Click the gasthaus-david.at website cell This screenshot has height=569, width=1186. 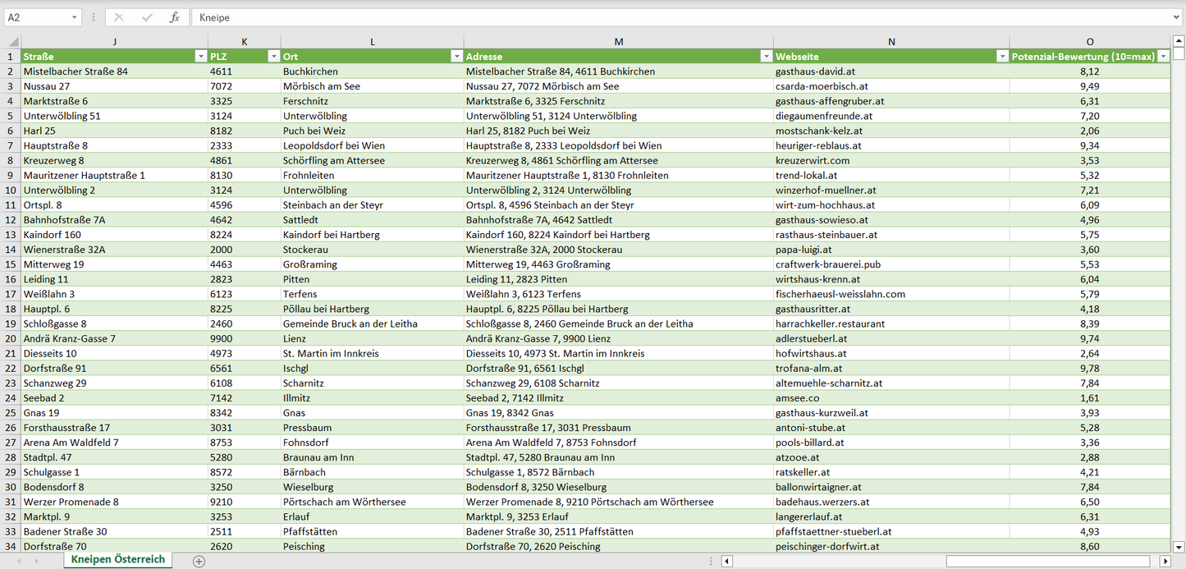[891, 71]
